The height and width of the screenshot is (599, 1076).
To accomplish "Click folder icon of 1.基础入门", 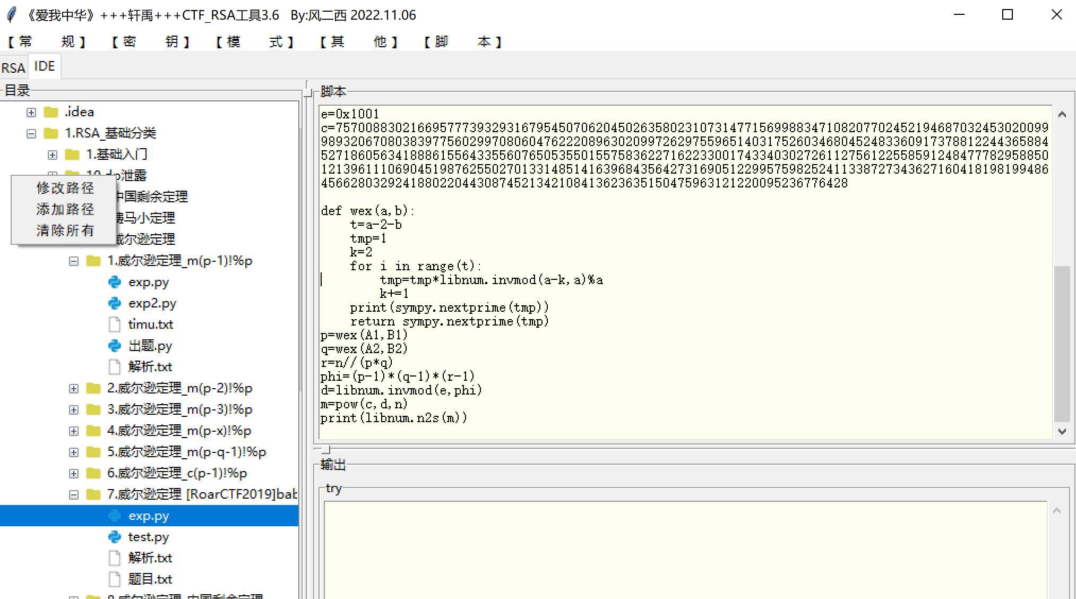I will (x=72, y=155).
